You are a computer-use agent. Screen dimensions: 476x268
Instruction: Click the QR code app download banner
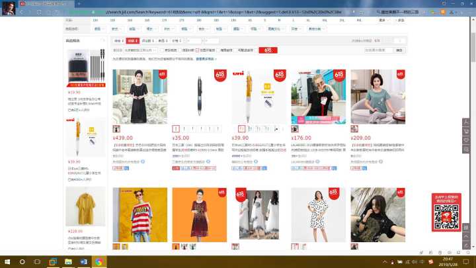click(x=446, y=212)
